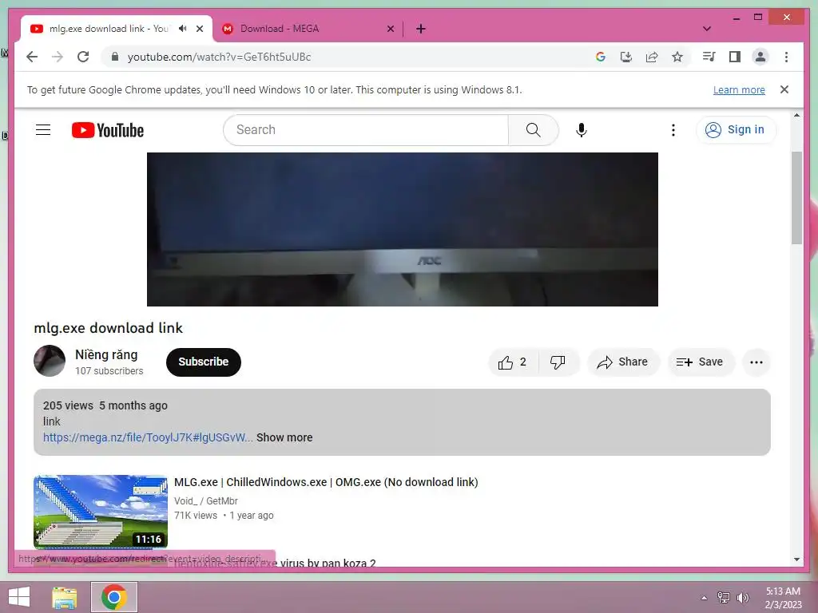Image resolution: width=818 pixels, height=613 pixels.
Task: Mute the YouTube tab audio icon
Action: (x=183, y=29)
